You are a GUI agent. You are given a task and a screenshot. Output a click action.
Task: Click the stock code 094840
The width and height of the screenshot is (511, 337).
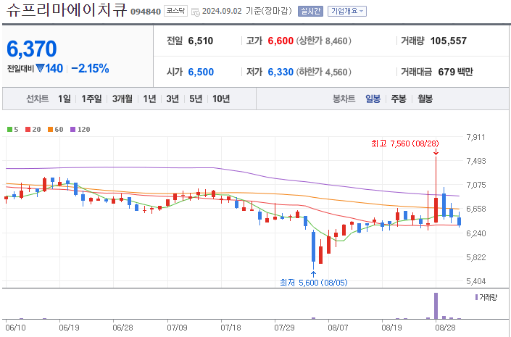coord(146,12)
